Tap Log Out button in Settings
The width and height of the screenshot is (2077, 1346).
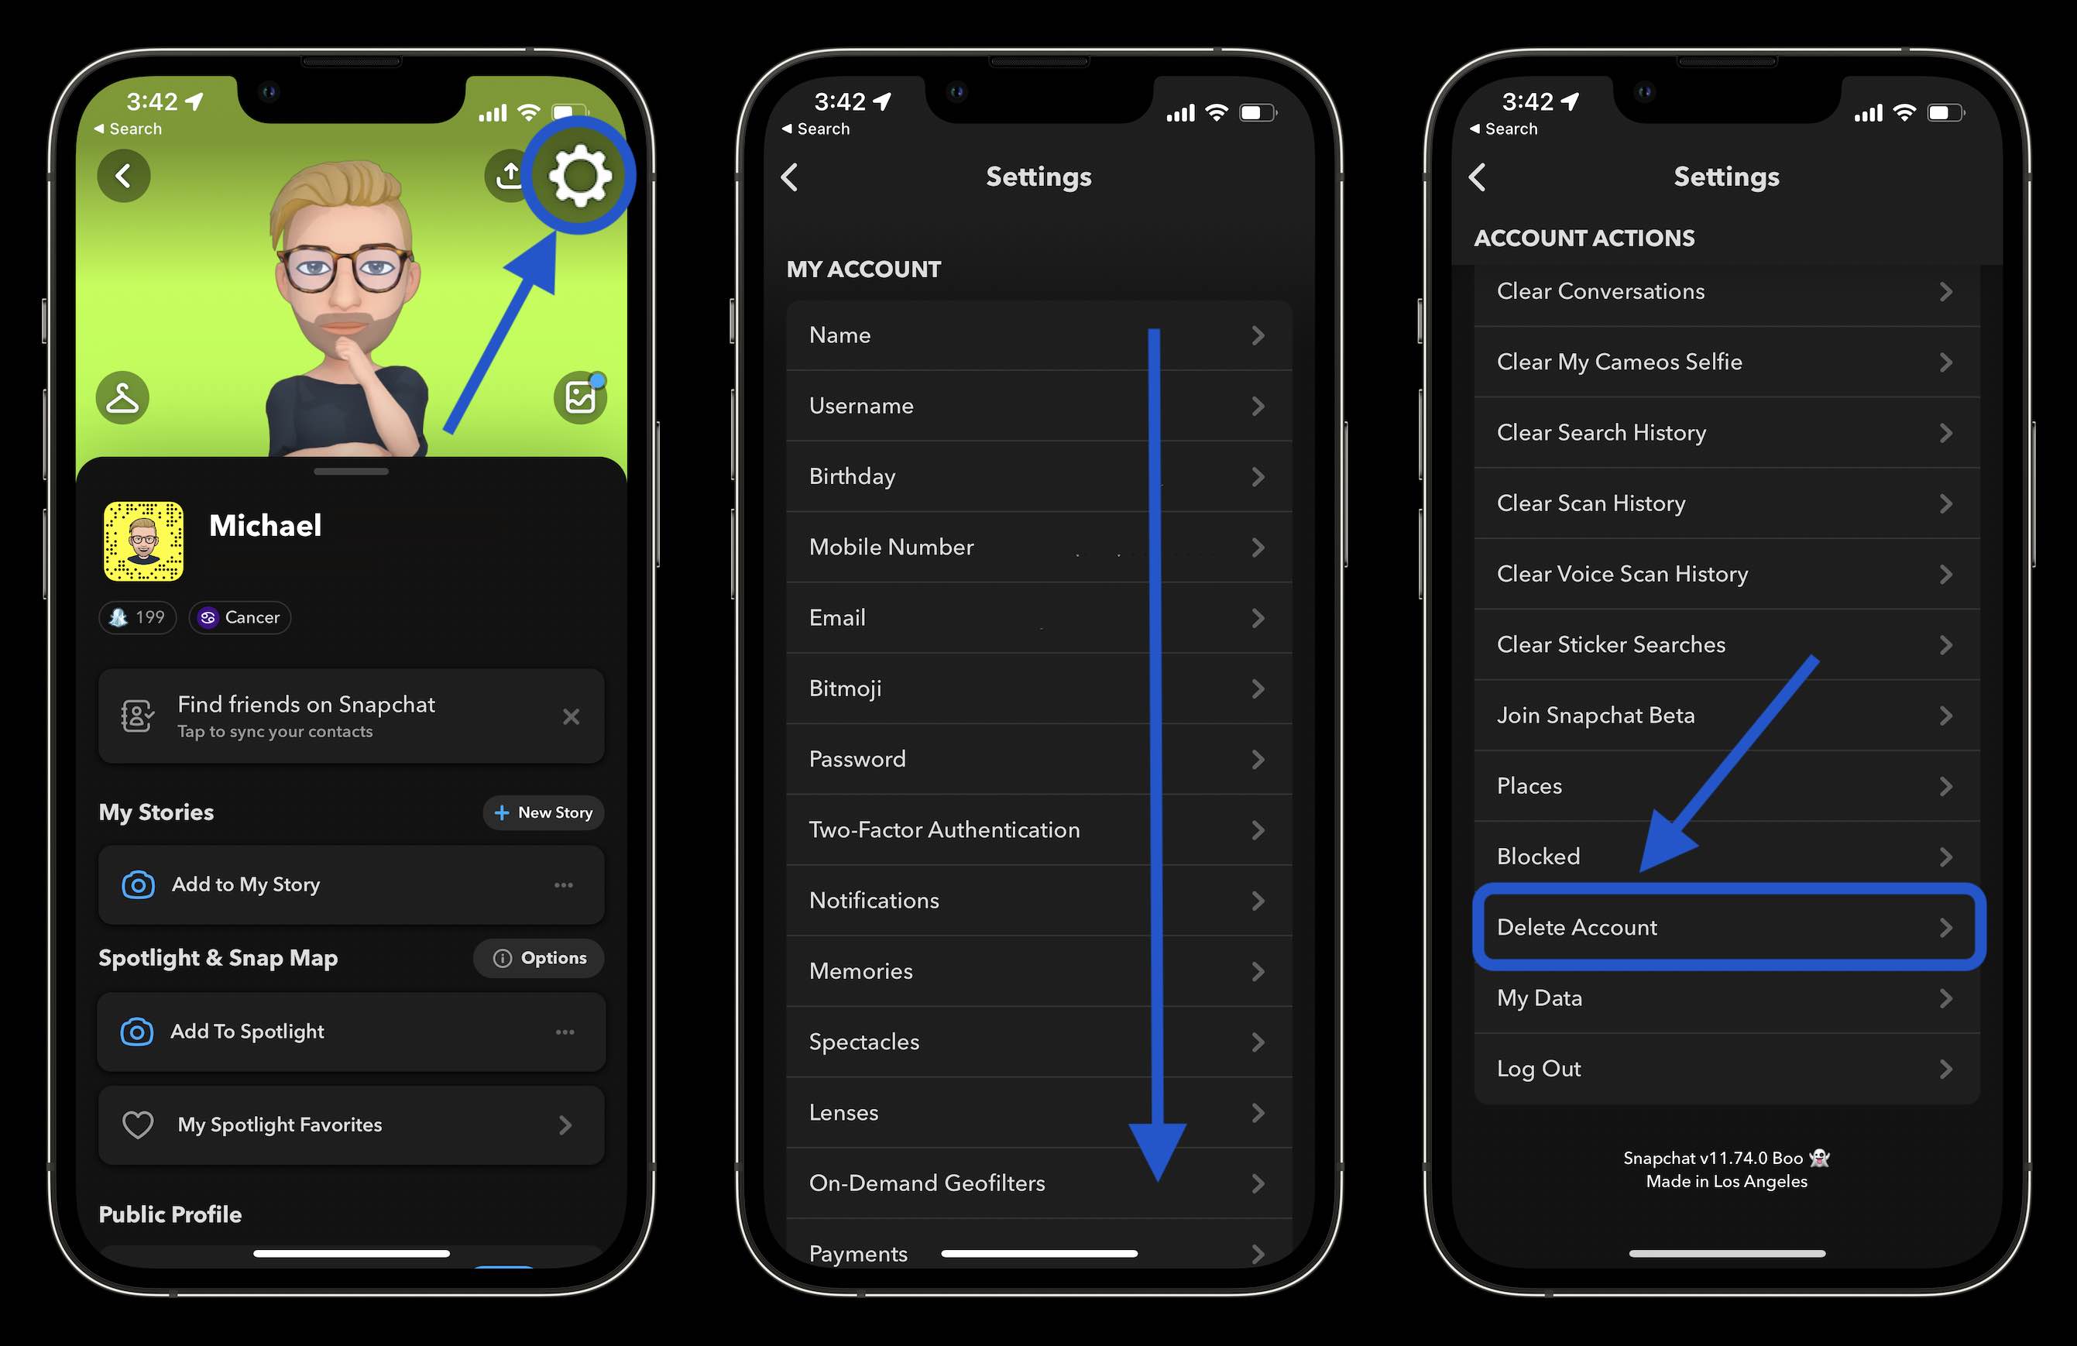(x=1720, y=1067)
